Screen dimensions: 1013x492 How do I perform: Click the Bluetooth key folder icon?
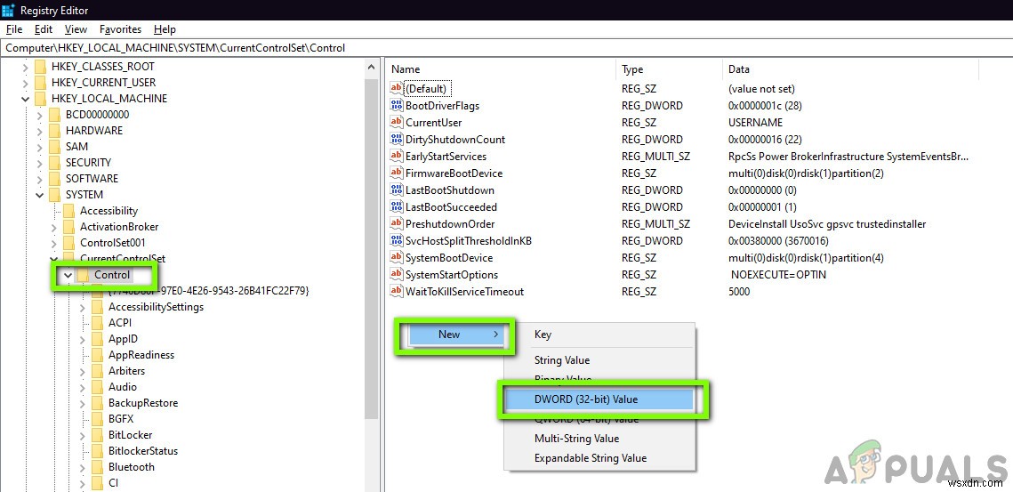tap(98, 467)
